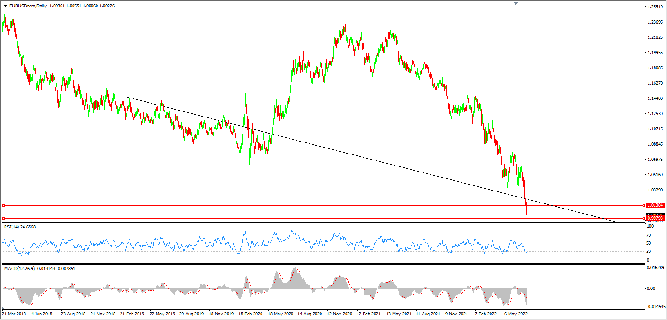Screen dimensions: 667x320
Task: Click the 23 Aug 2018 date label
Action: tap(73, 314)
